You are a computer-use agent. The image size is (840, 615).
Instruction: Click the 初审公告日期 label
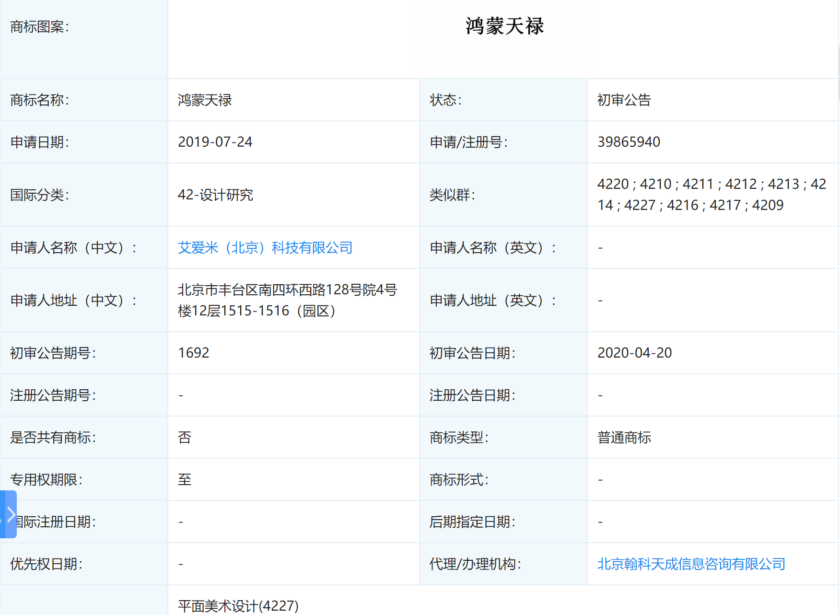click(x=472, y=353)
